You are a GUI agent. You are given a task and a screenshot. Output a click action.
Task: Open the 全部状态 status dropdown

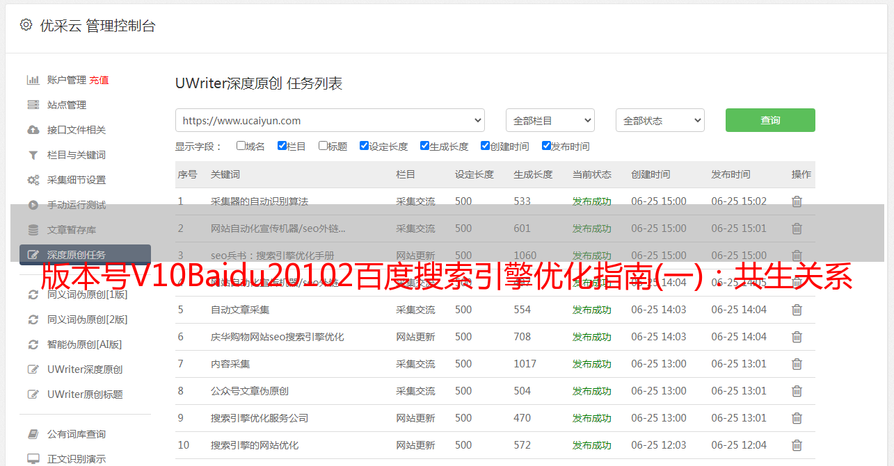coord(660,120)
